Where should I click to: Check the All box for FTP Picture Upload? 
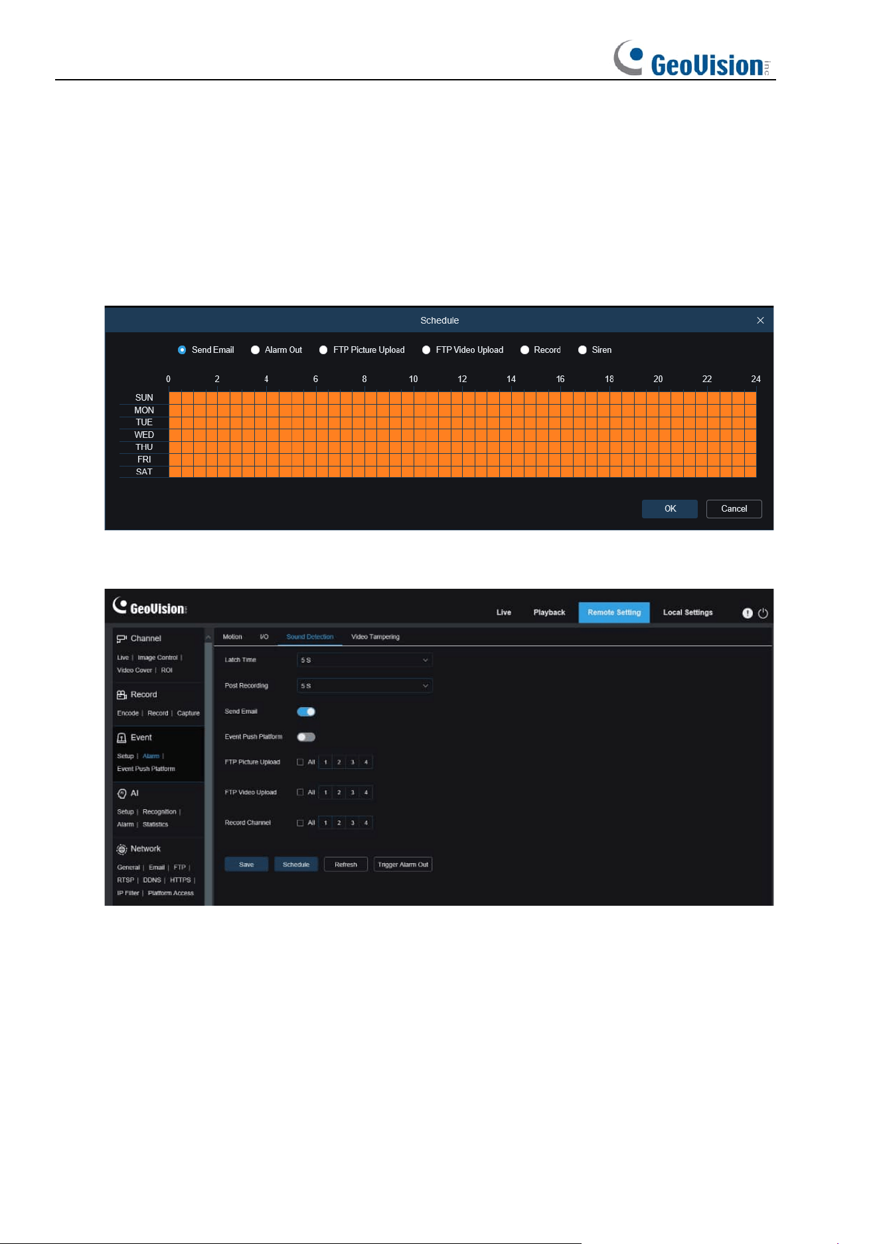pyautogui.click(x=300, y=762)
